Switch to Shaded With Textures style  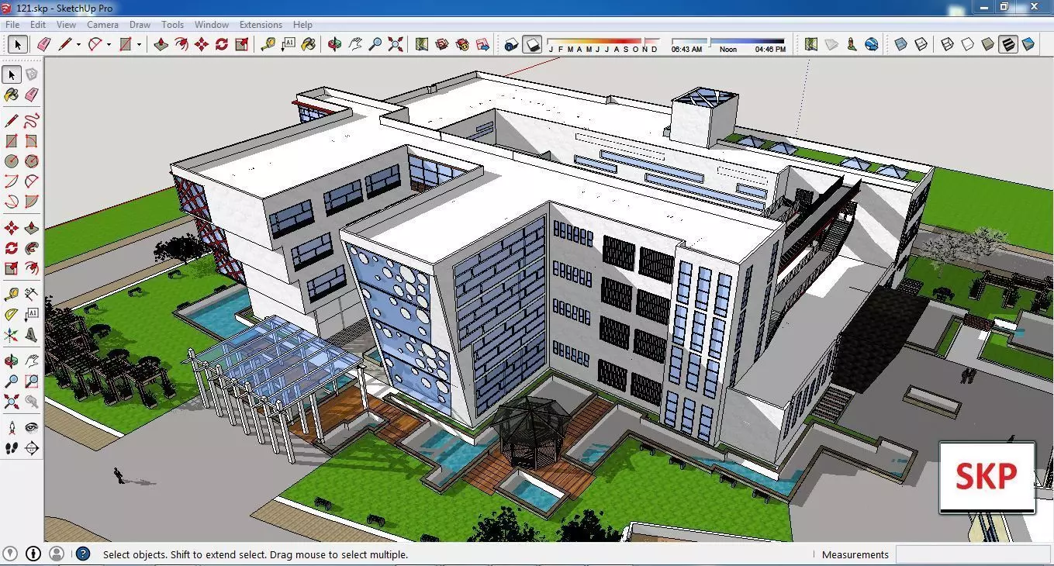tap(1007, 44)
